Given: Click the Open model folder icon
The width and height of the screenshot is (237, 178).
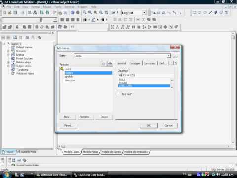Looking at the screenshot, I should click(x=10, y=13).
